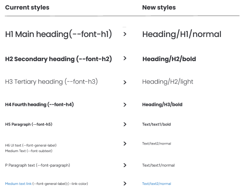Click the chevron arrow beside H4 Fourth heading
Screen dimensions: 245x192
(125, 105)
